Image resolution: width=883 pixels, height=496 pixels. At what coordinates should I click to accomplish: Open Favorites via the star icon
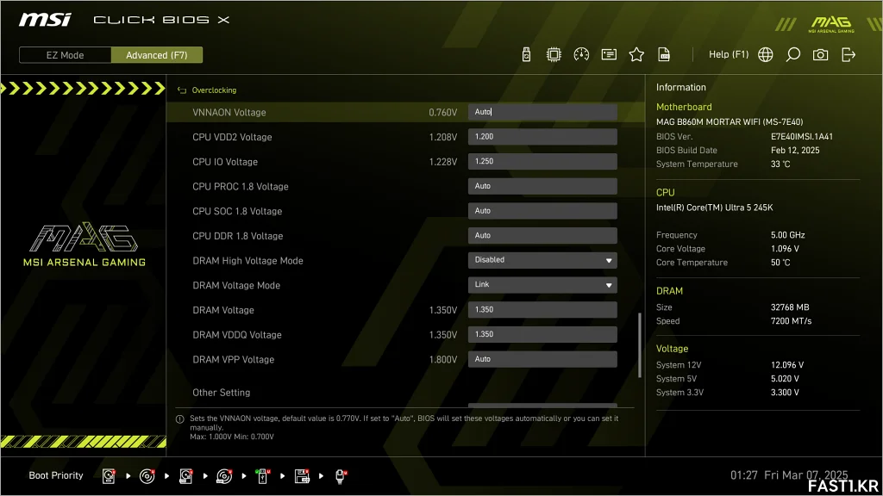pos(636,54)
